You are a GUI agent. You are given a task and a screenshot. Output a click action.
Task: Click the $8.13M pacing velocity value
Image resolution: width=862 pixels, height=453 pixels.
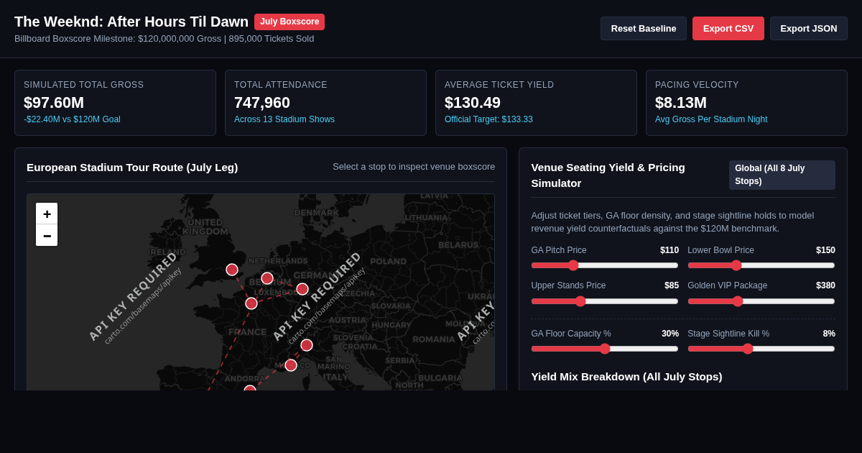pos(681,103)
